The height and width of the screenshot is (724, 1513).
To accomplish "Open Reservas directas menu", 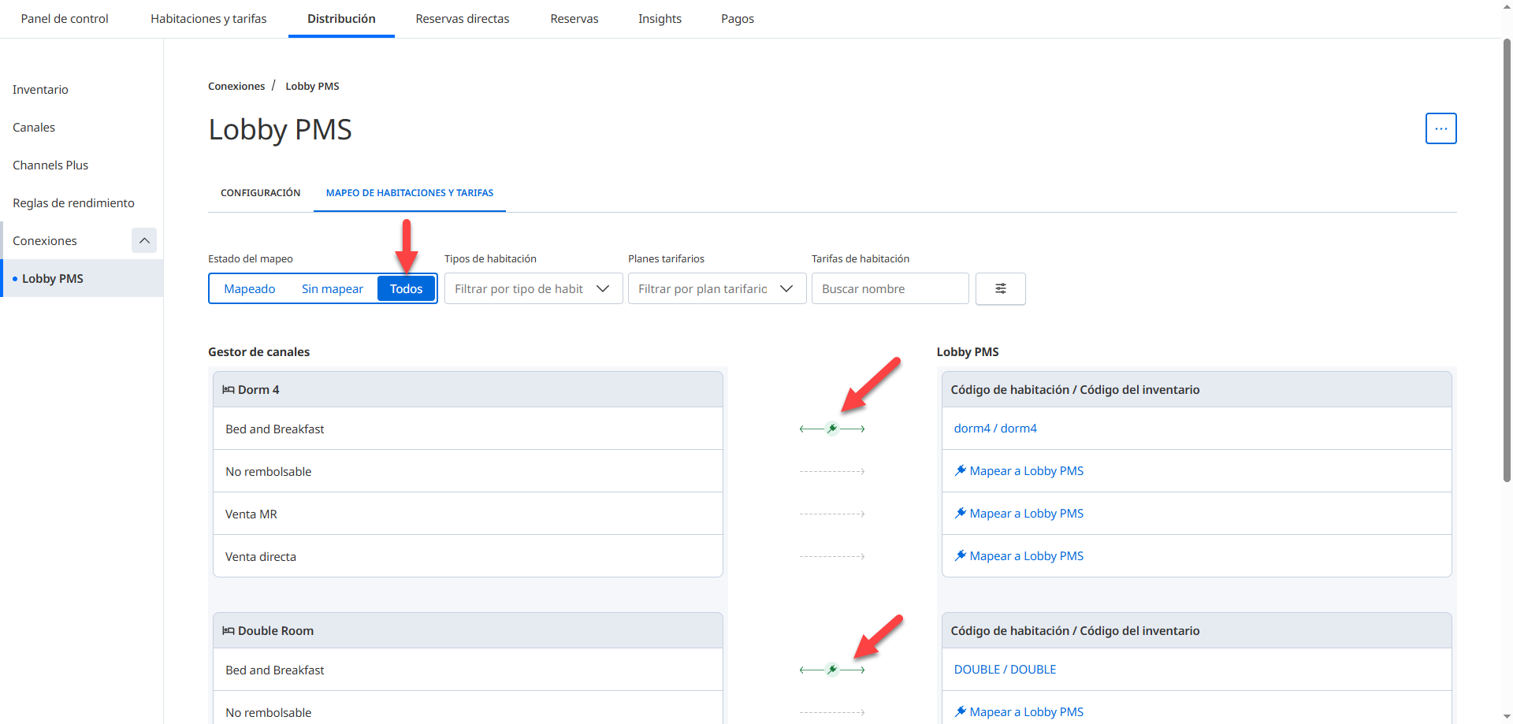I will pyautogui.click(x=463, y=19).
